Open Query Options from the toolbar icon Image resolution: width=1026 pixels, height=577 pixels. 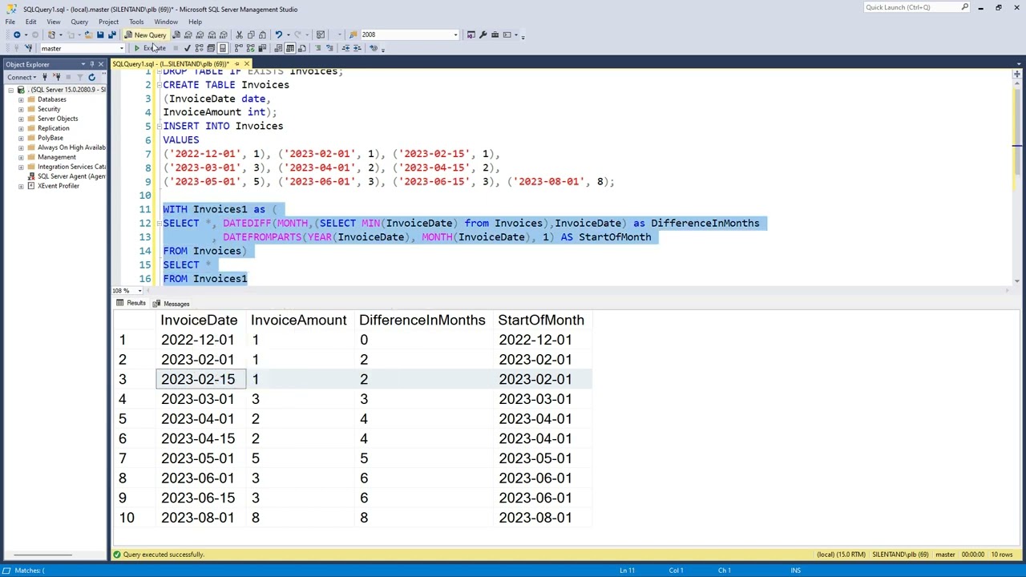(x=211, y=48)
